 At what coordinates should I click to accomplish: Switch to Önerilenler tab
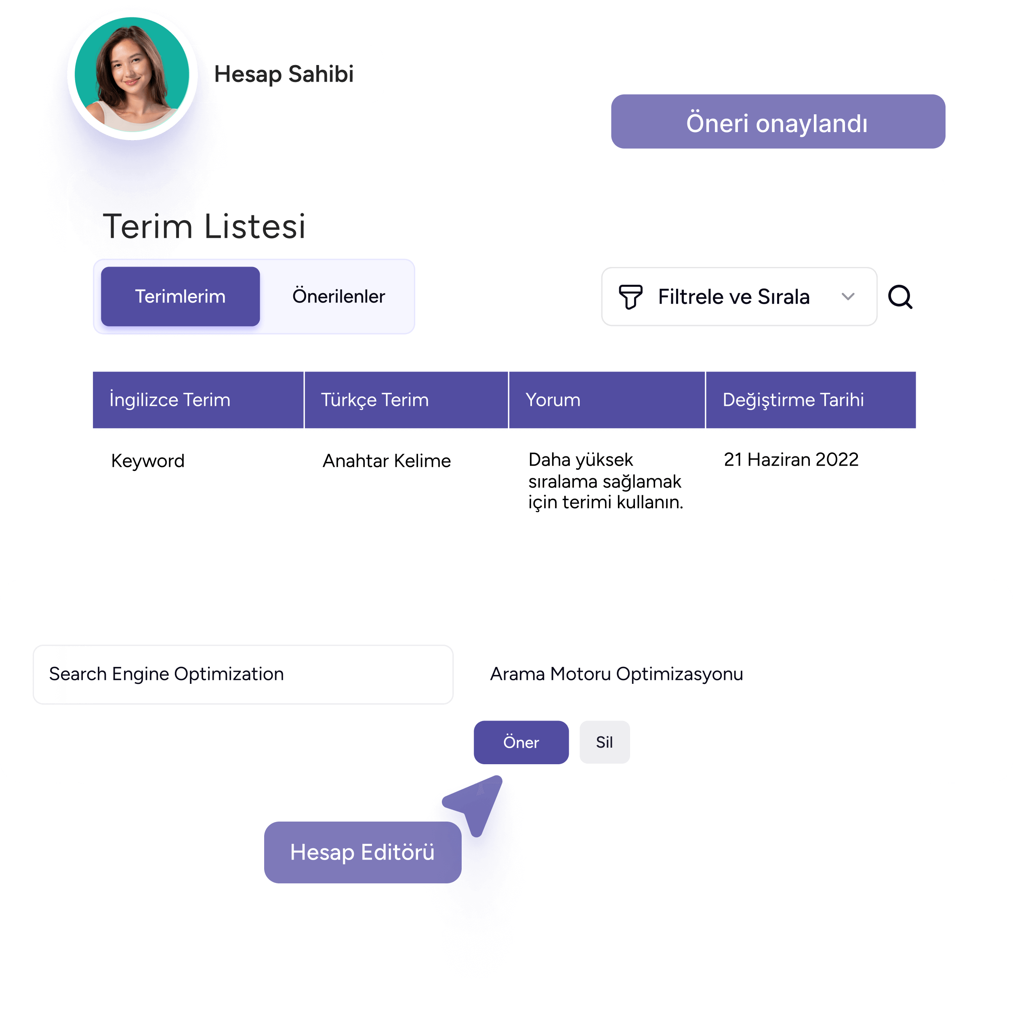click(x=338, y=297)
